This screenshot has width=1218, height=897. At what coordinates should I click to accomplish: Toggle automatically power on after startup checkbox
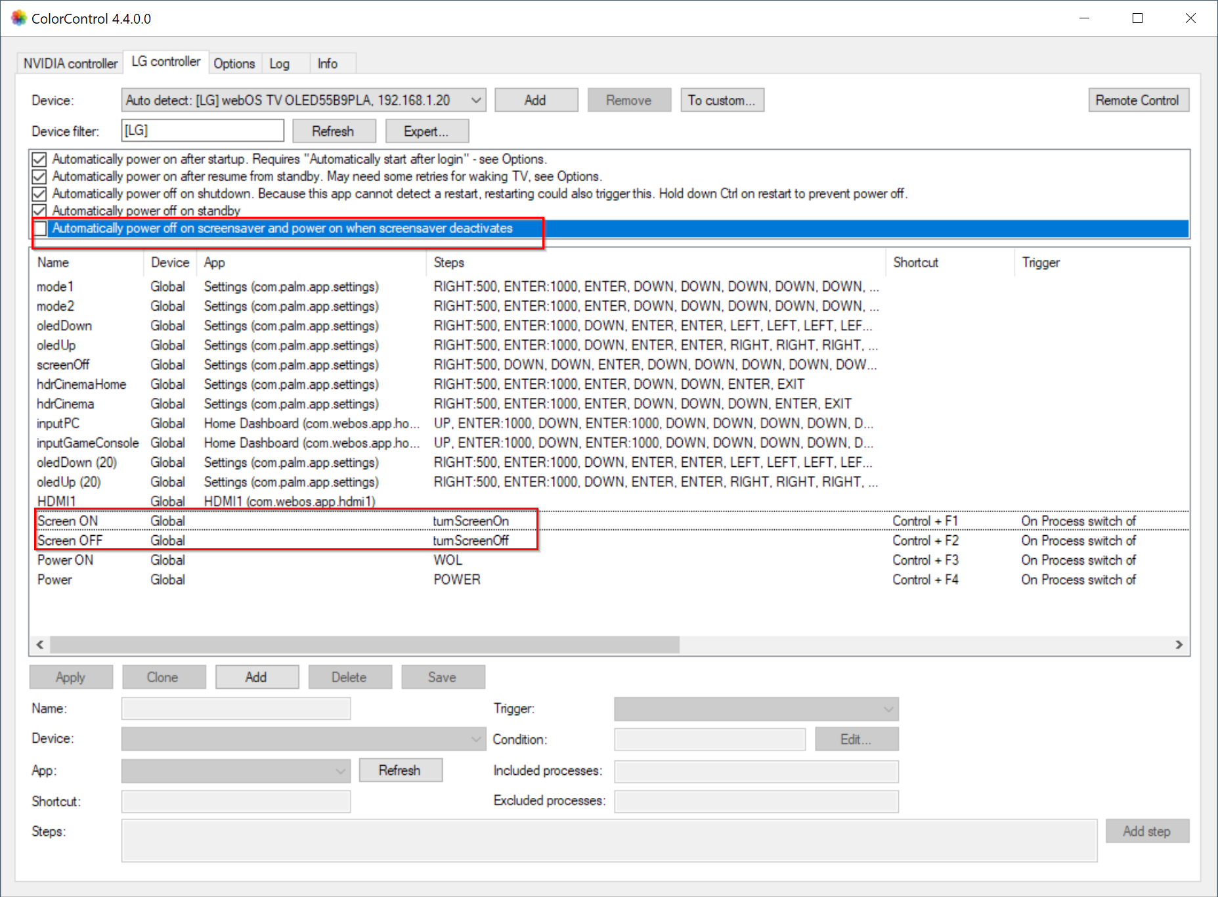(39, 159)
